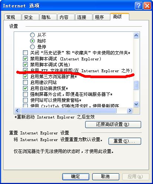Screen dimensions: 153x184
Task: Uncheck 禁用脚本调试 (其他) option
Action: pyautogui.click(x=25, y=64)
